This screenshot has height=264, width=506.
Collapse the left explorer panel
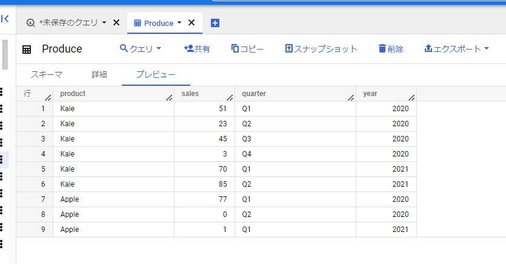pos(5,19)
